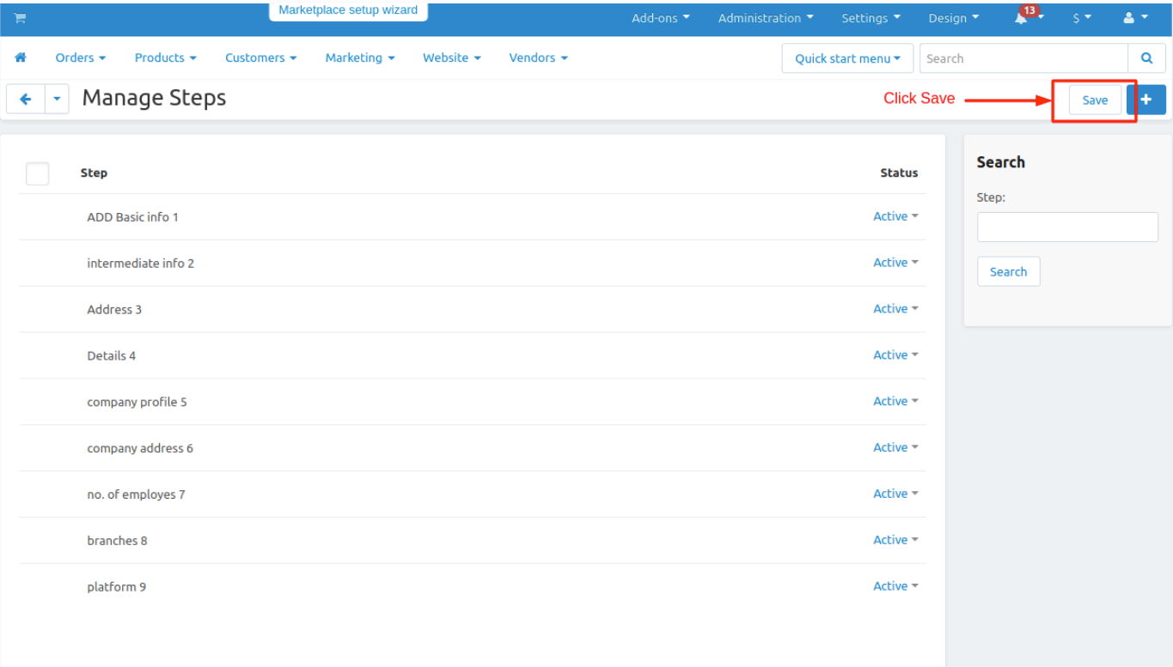Tick the select-all checkbox beside Step header

(x=38, y=173)
